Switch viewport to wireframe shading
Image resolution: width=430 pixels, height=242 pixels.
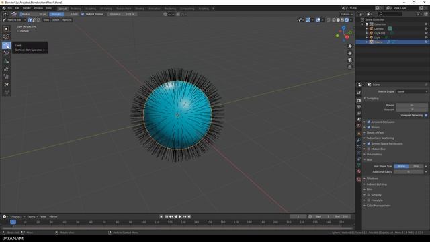[334, 19]
